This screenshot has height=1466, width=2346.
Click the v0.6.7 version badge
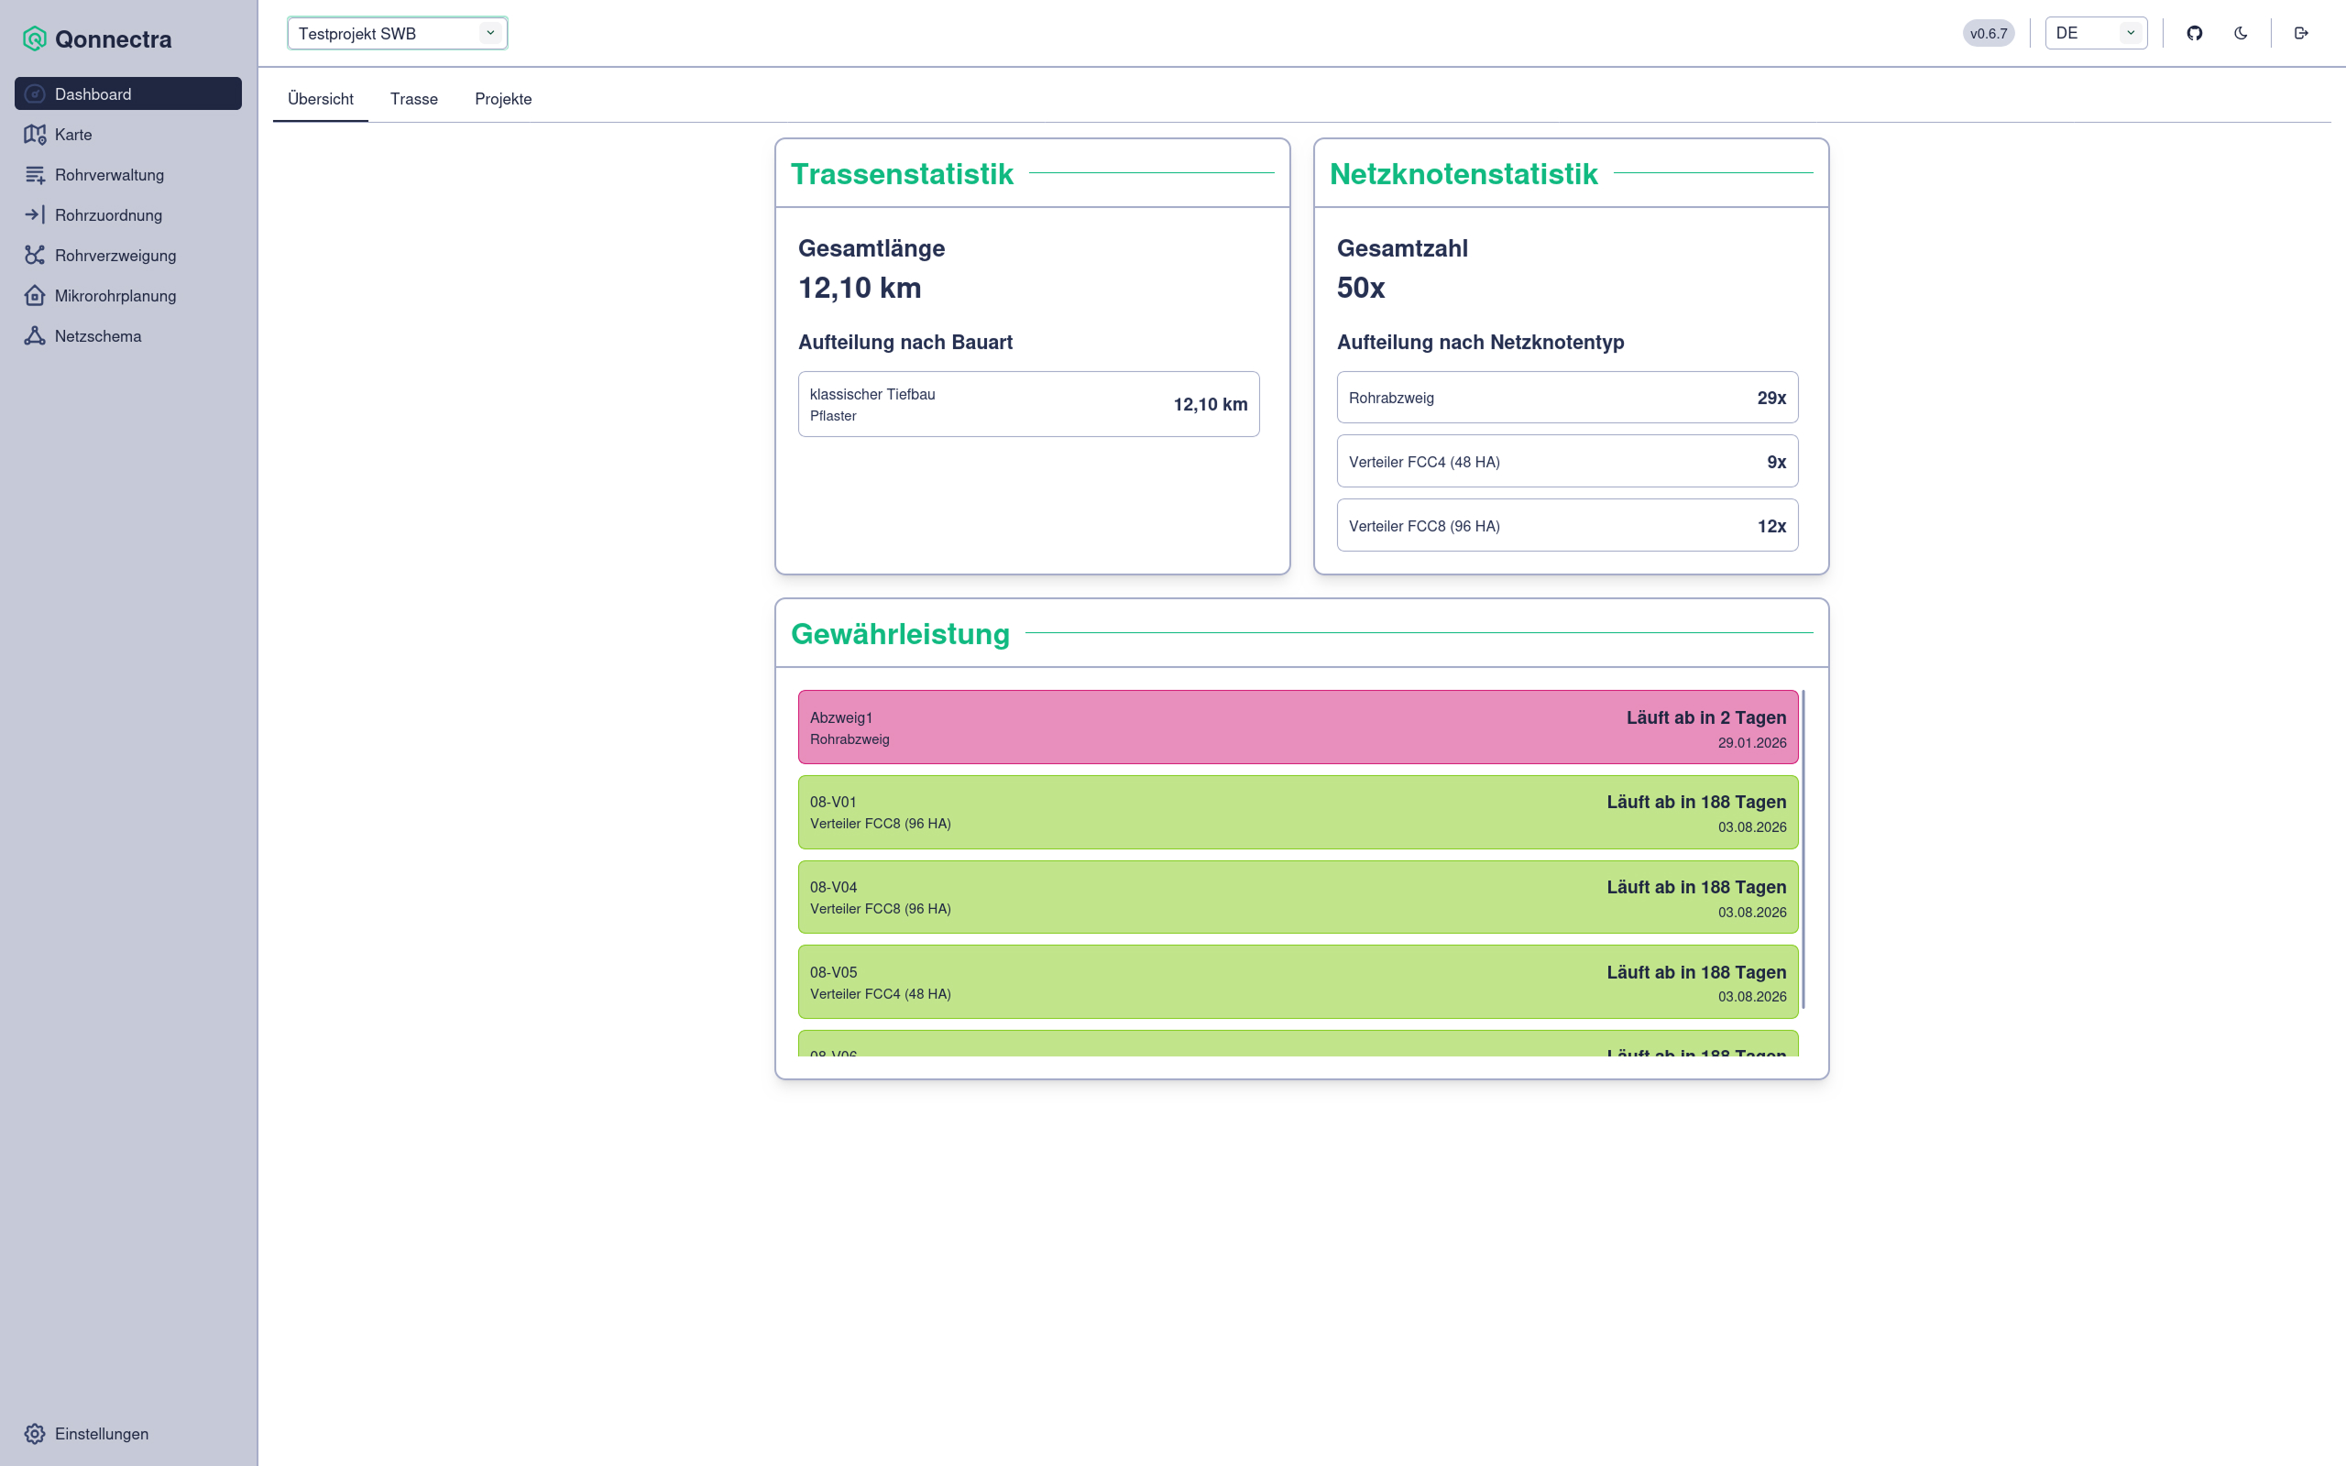coord(1989,32)
